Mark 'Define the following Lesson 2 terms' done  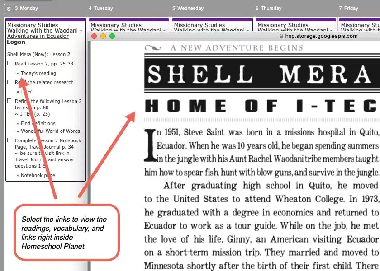[9, 101]
